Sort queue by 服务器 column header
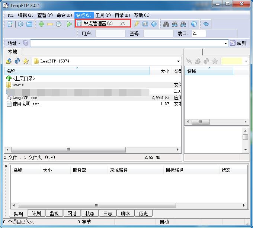 point(89,170)
